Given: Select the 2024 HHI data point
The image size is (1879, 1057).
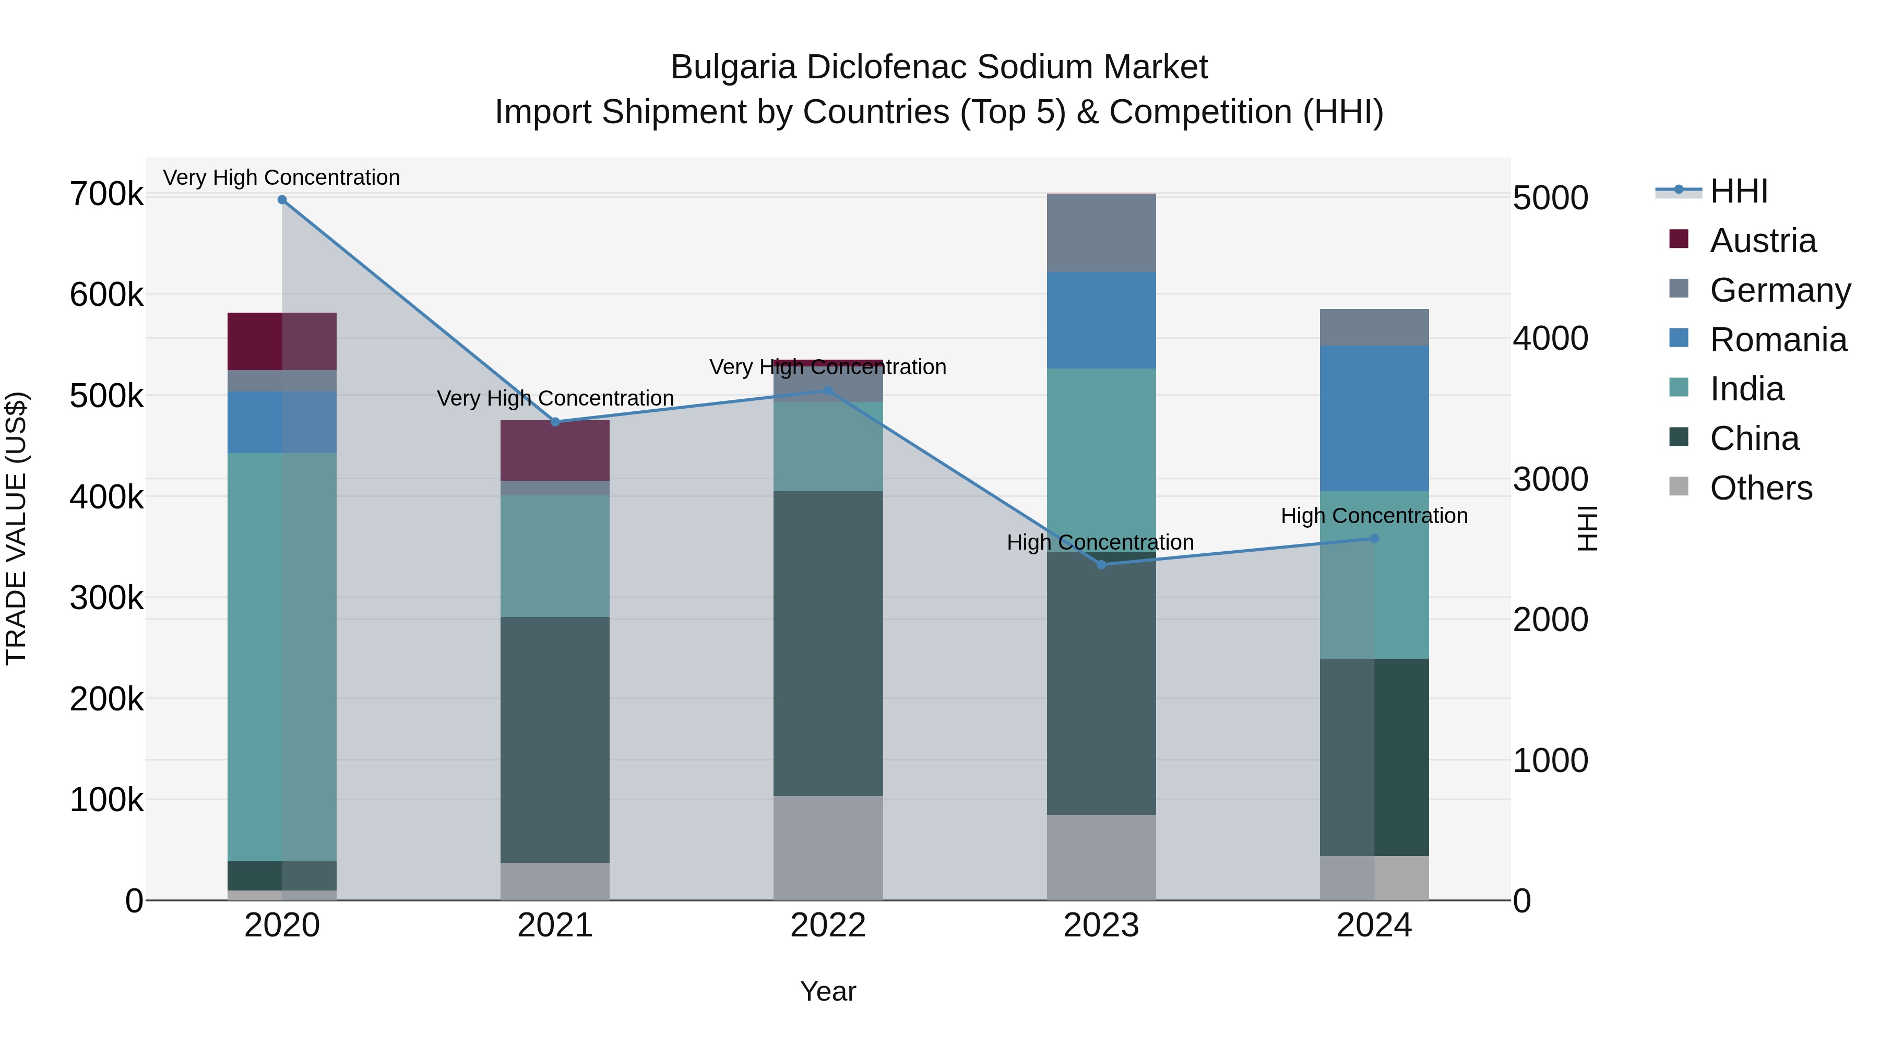Looking at the screenshot, I should [x=1374, y=539].
